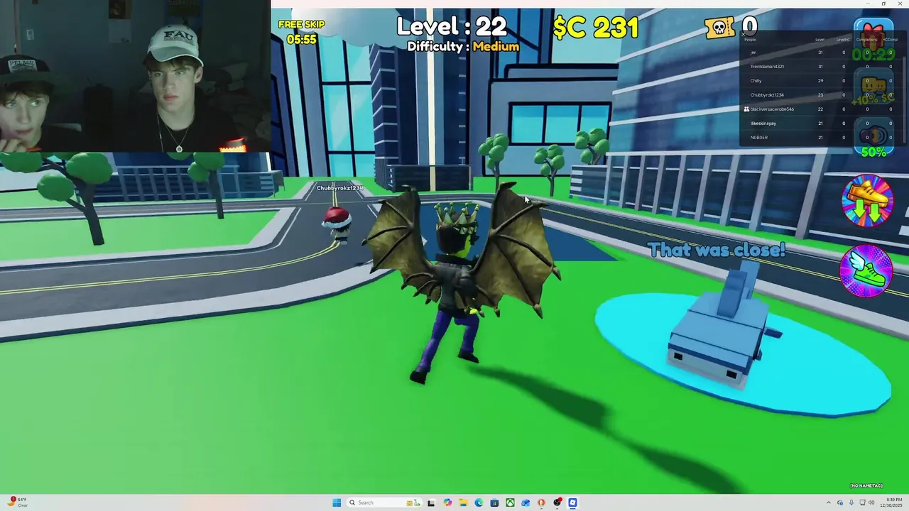The width and height of the screenshot is (909, 511).
Task: Open Task View on the taskbar
Action: click(431, 502)
